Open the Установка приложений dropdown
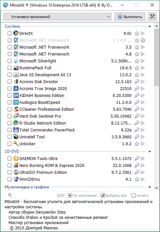Image resolution: width=160 pixels, height=232 pixels. 57,17
